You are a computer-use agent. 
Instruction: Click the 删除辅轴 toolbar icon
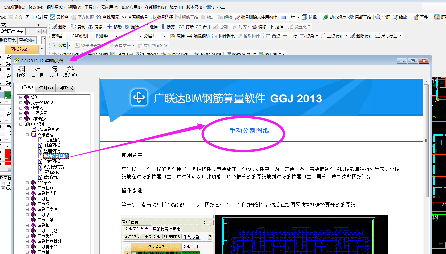pyautogui.click(x=352, y=36)
